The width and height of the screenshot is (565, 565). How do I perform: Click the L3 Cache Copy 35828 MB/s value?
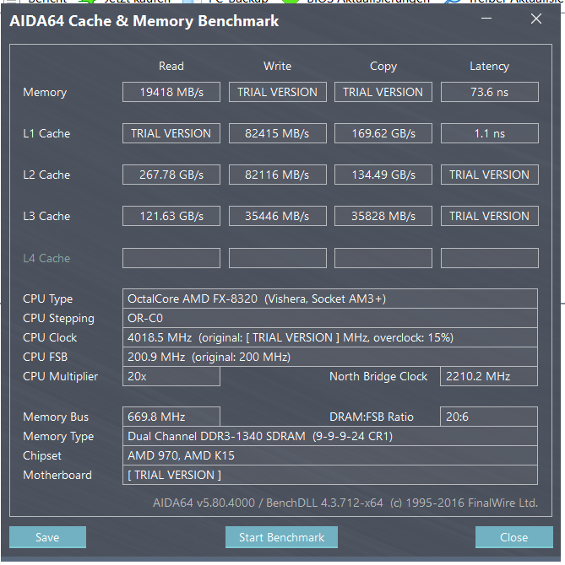383,216
